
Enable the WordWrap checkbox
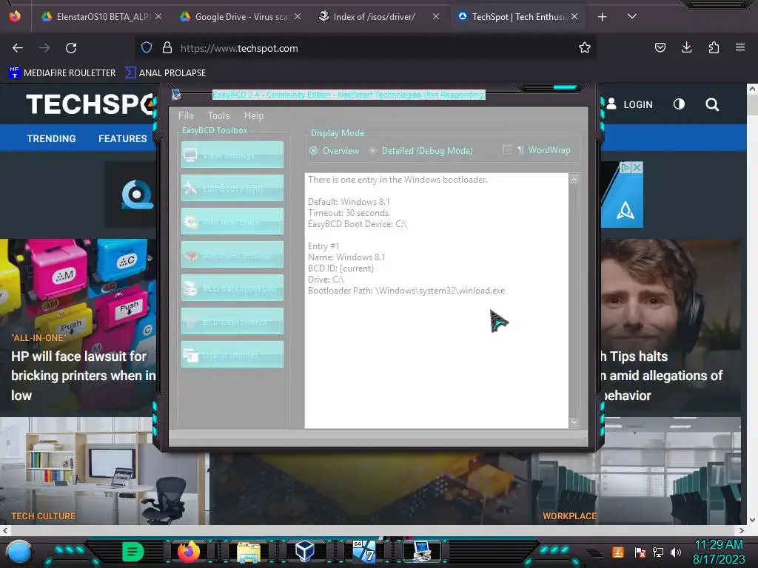507,149
